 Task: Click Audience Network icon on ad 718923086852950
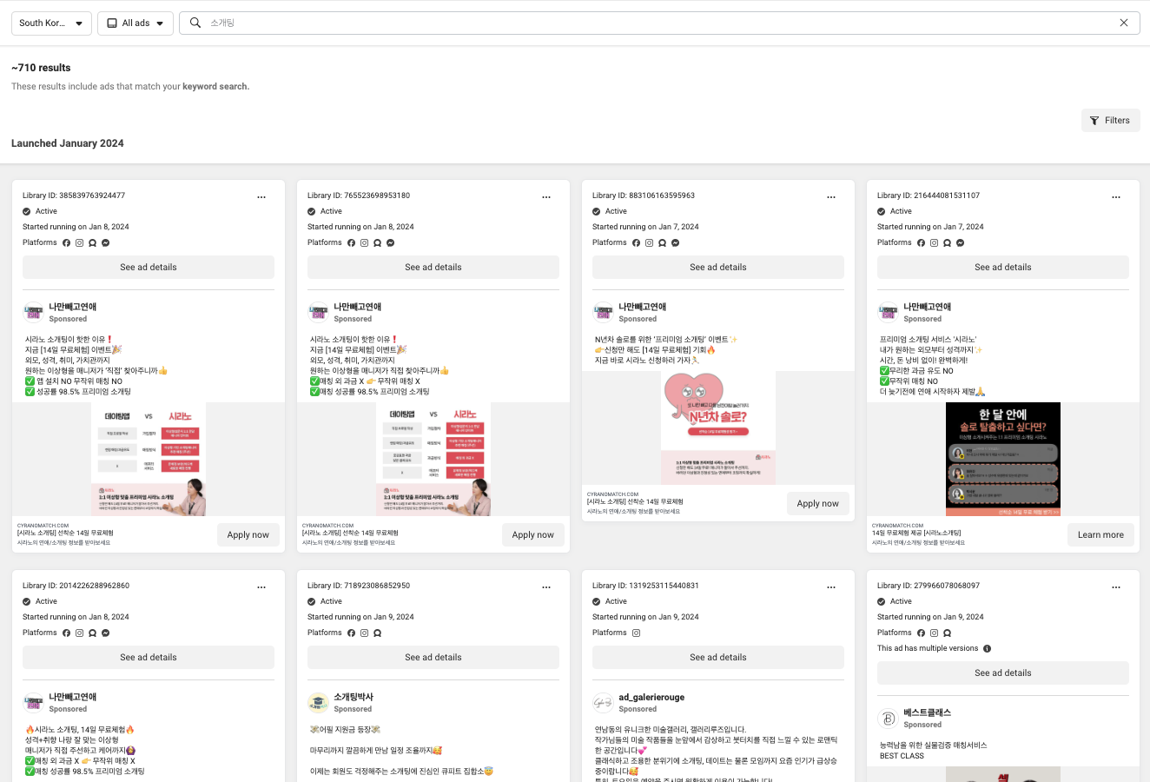coord(377,633)
